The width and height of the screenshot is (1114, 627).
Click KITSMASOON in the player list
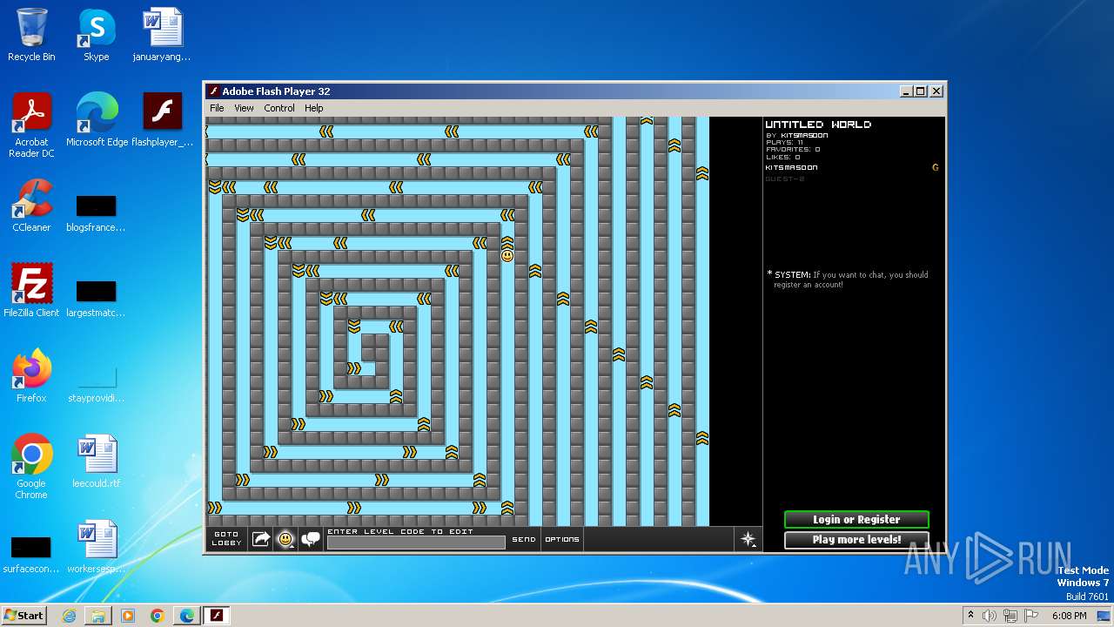coord(792,167)
